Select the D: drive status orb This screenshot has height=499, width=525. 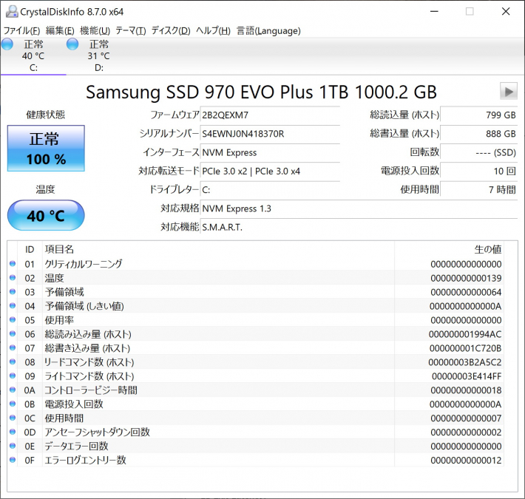pyautogui.click(x=72, y=44)
